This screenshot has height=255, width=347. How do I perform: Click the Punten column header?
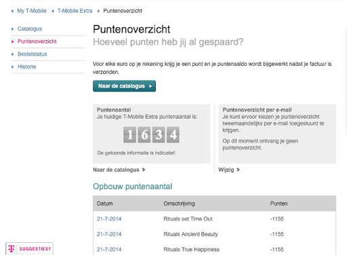279,203
